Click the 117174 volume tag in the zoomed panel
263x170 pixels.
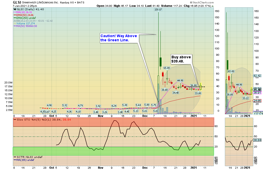point(258,114)
